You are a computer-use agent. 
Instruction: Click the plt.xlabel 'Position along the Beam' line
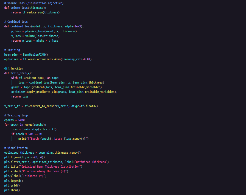coord(36,171)
